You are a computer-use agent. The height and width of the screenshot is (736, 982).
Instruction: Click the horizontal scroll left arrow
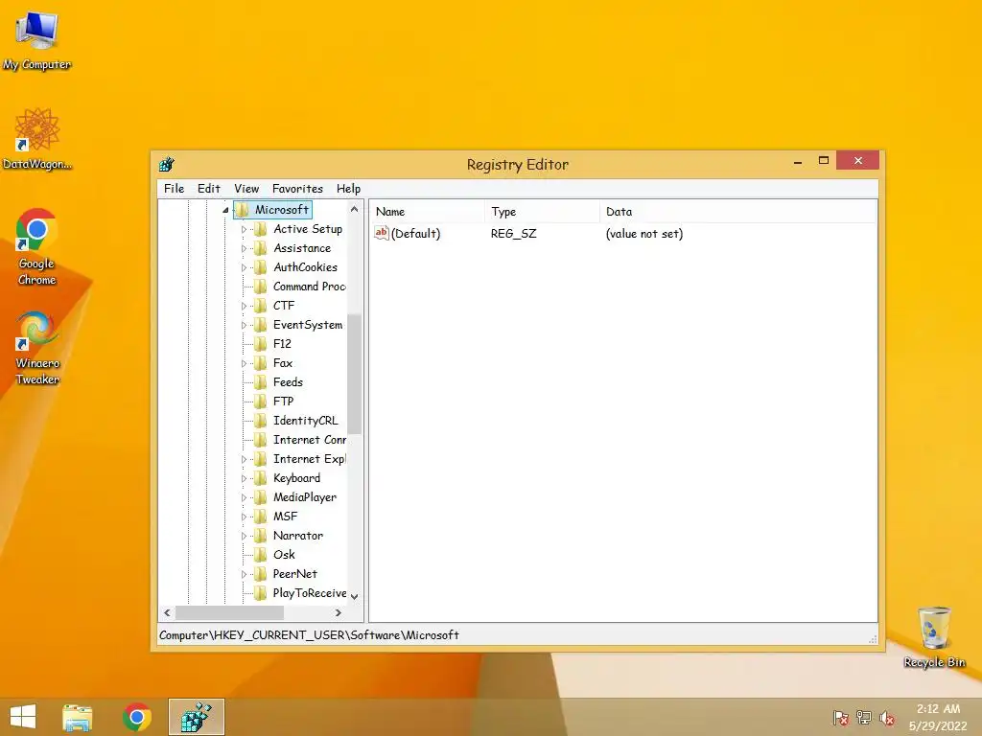click(167, 612)
